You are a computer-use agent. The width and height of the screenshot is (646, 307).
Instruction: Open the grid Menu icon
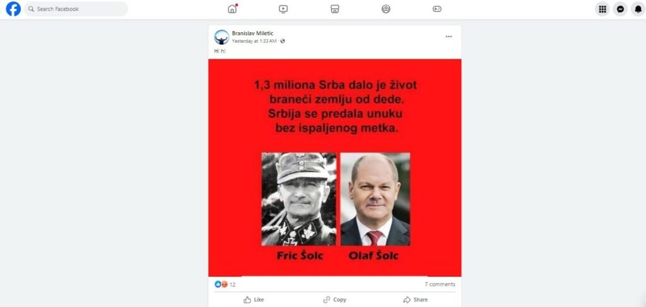pyautogui.click(x=602, y=9)
